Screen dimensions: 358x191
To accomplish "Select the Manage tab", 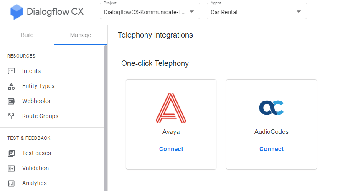I will 81,35.
